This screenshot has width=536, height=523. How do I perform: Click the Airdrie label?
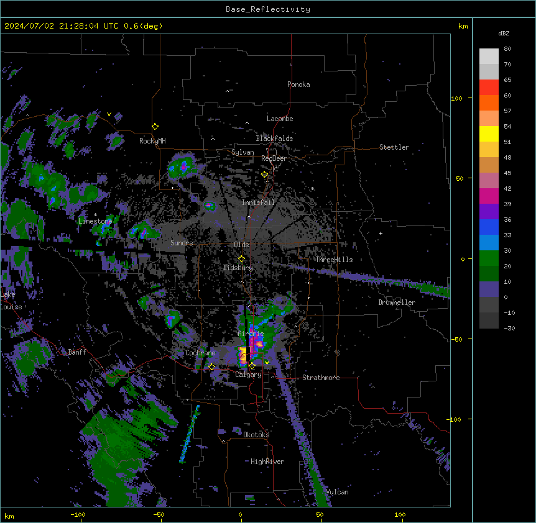click(251, 334)
